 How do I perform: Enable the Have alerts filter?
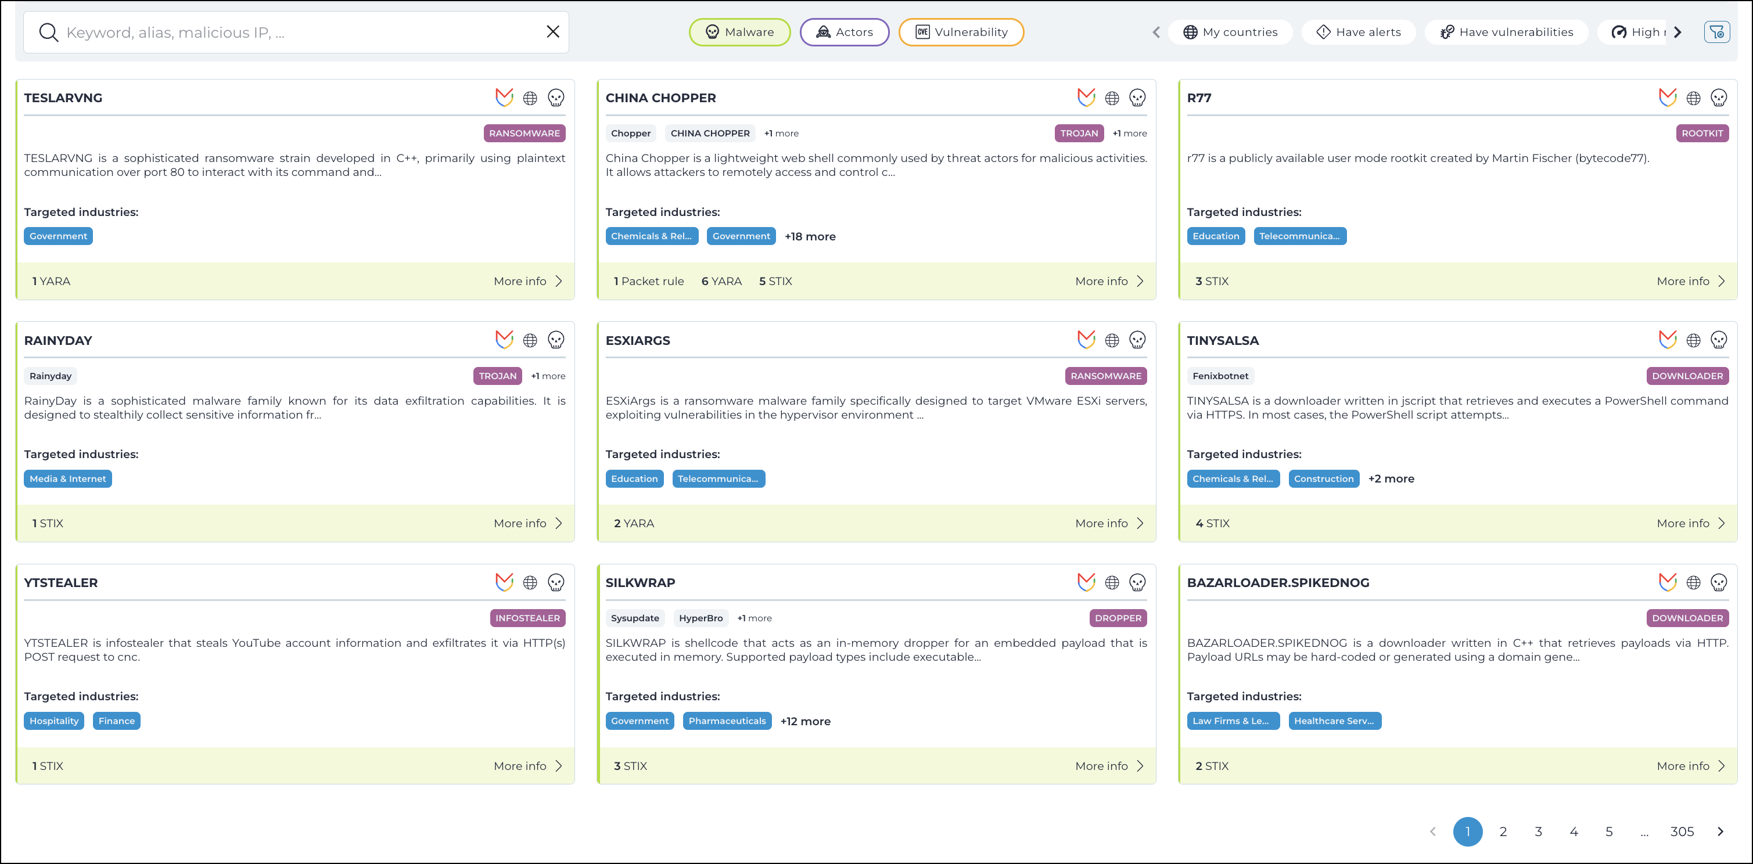[x=1358, y=32]
